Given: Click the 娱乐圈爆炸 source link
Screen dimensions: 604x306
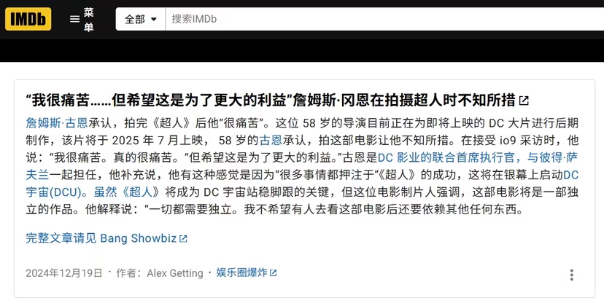Looking at the screenshot, I should (x=241, y=273).
